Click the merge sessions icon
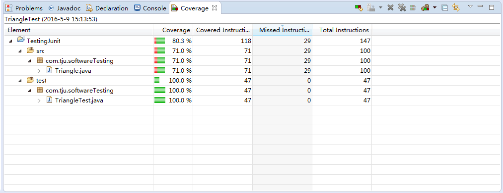 coord(413,7)
